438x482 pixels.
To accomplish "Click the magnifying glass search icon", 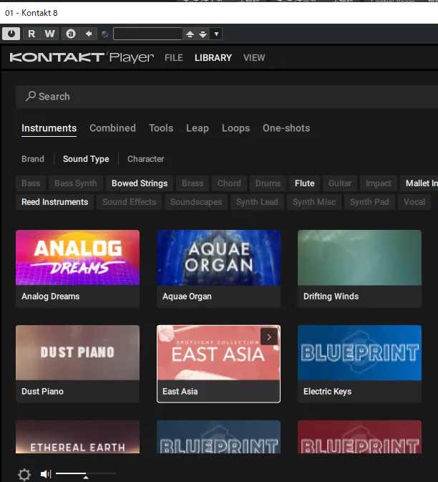I will click(x=30, y=96).
